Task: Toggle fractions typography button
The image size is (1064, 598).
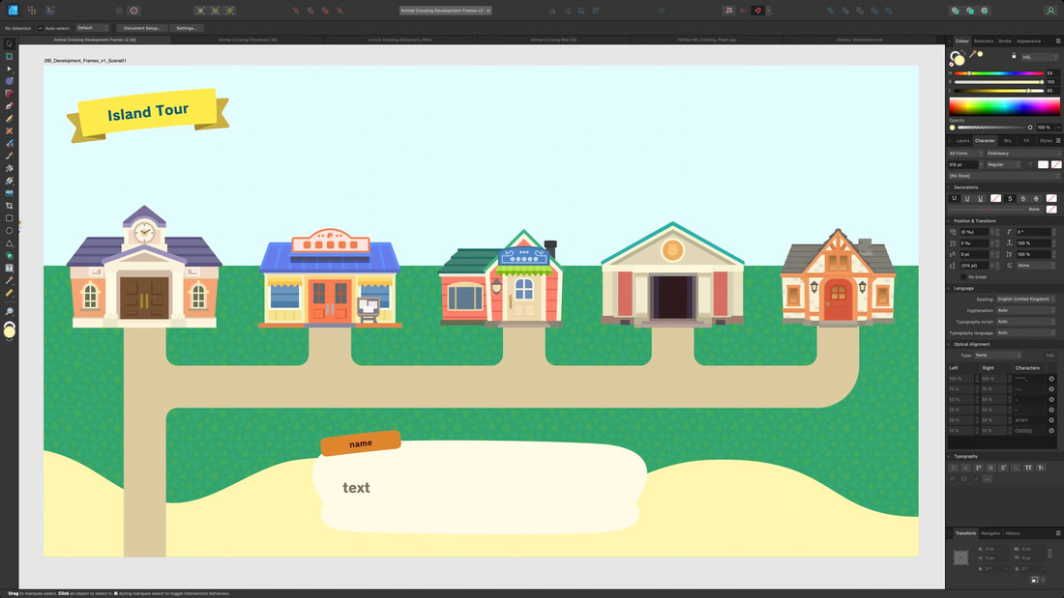Action: [x=990, y=468]
